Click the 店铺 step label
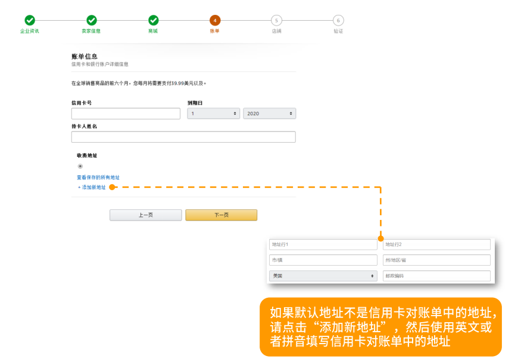521x359 pixels. point(276,31)
